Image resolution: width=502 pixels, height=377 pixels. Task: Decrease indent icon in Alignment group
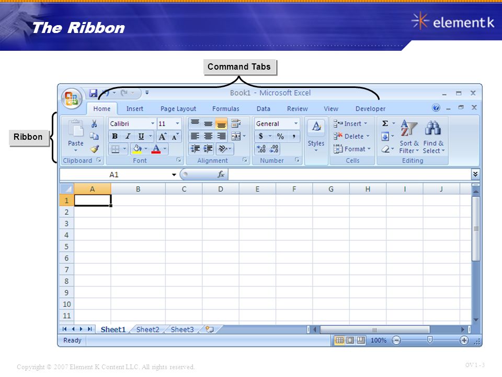(x=195, y=149)
